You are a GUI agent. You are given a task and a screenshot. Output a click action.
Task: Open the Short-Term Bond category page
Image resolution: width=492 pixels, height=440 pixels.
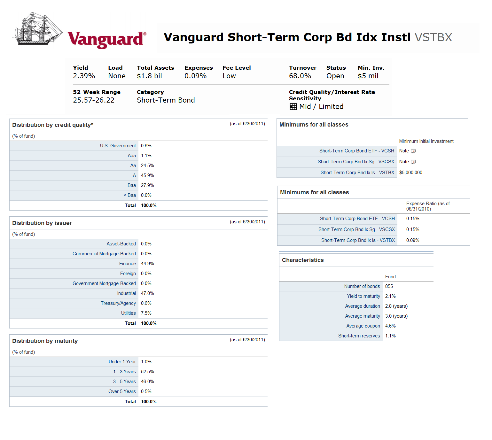[166, 100]
